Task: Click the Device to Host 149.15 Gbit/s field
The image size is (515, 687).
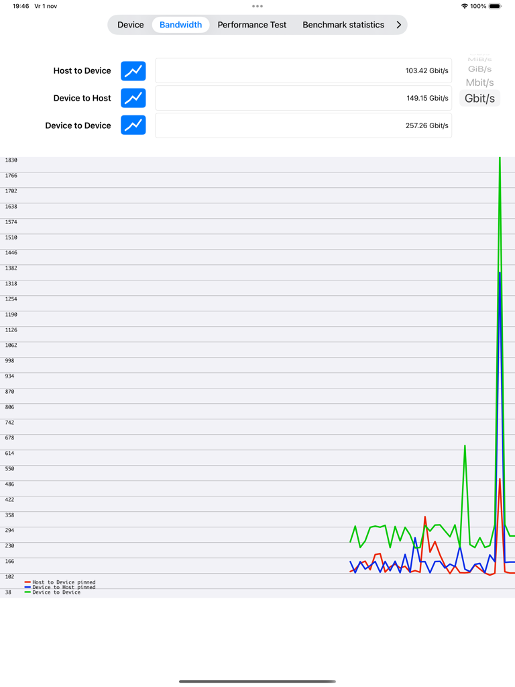Action: [304, 98]
